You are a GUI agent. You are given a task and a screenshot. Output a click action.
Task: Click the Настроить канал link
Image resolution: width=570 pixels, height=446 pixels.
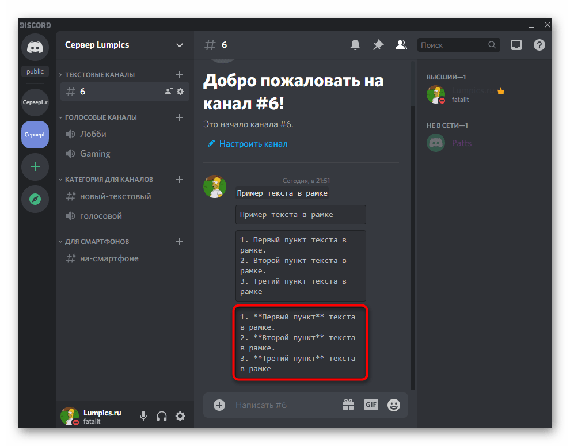(x=248, y=143)
